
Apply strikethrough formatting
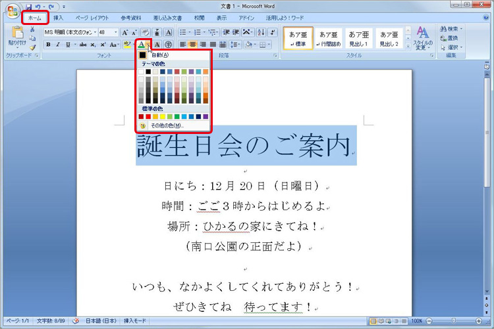tap(83, 45)
